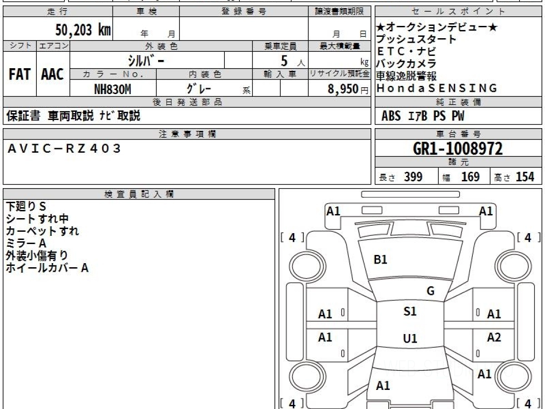Select the shift type FAT

point(20,75)
